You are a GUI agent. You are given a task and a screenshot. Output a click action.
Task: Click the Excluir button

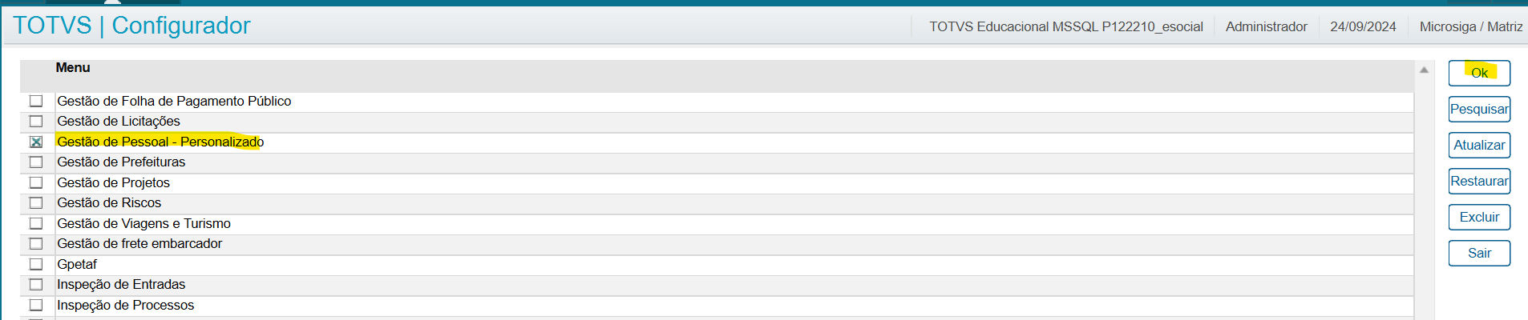tap(1478, 217)
